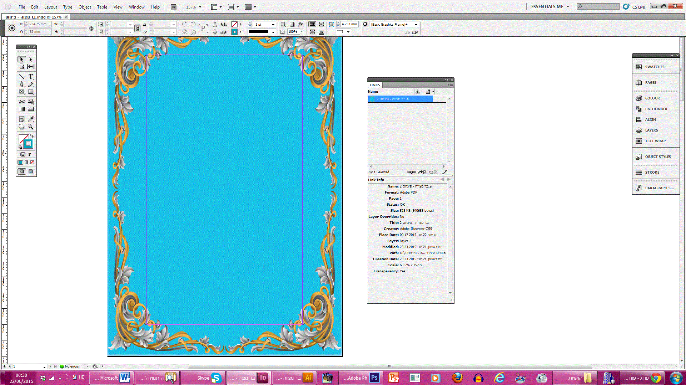Viewport: 686px width, 385px height.
Task: Click Go To Link icon in Links panel
Action: 422,172
